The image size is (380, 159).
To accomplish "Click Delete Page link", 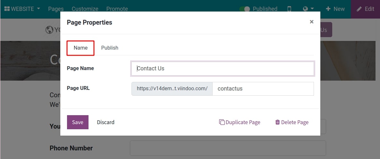I will click(x=292, y=122).
